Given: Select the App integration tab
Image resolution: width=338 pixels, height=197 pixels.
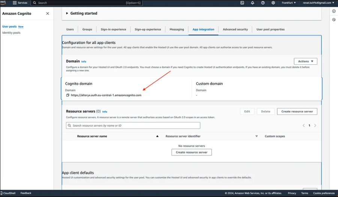Looking at the screenshot, I should [x=203, y=29].
